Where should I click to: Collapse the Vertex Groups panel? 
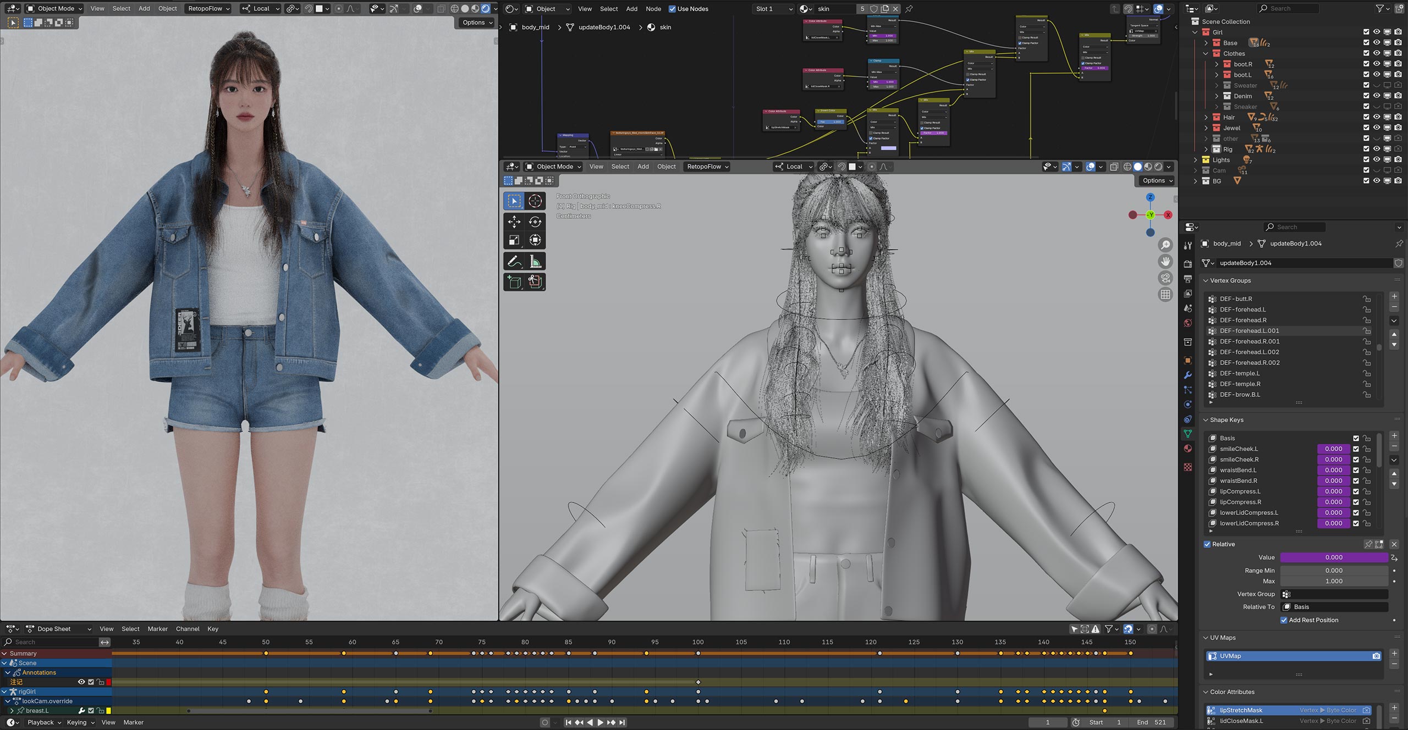pyautogui.click(x=1206, y=280)
